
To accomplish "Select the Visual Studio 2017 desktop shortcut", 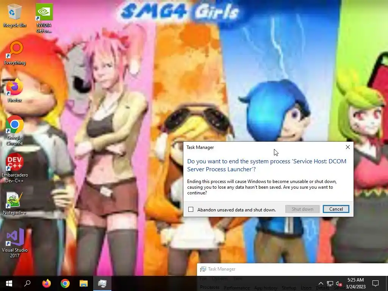I will [x=15, y=243].
